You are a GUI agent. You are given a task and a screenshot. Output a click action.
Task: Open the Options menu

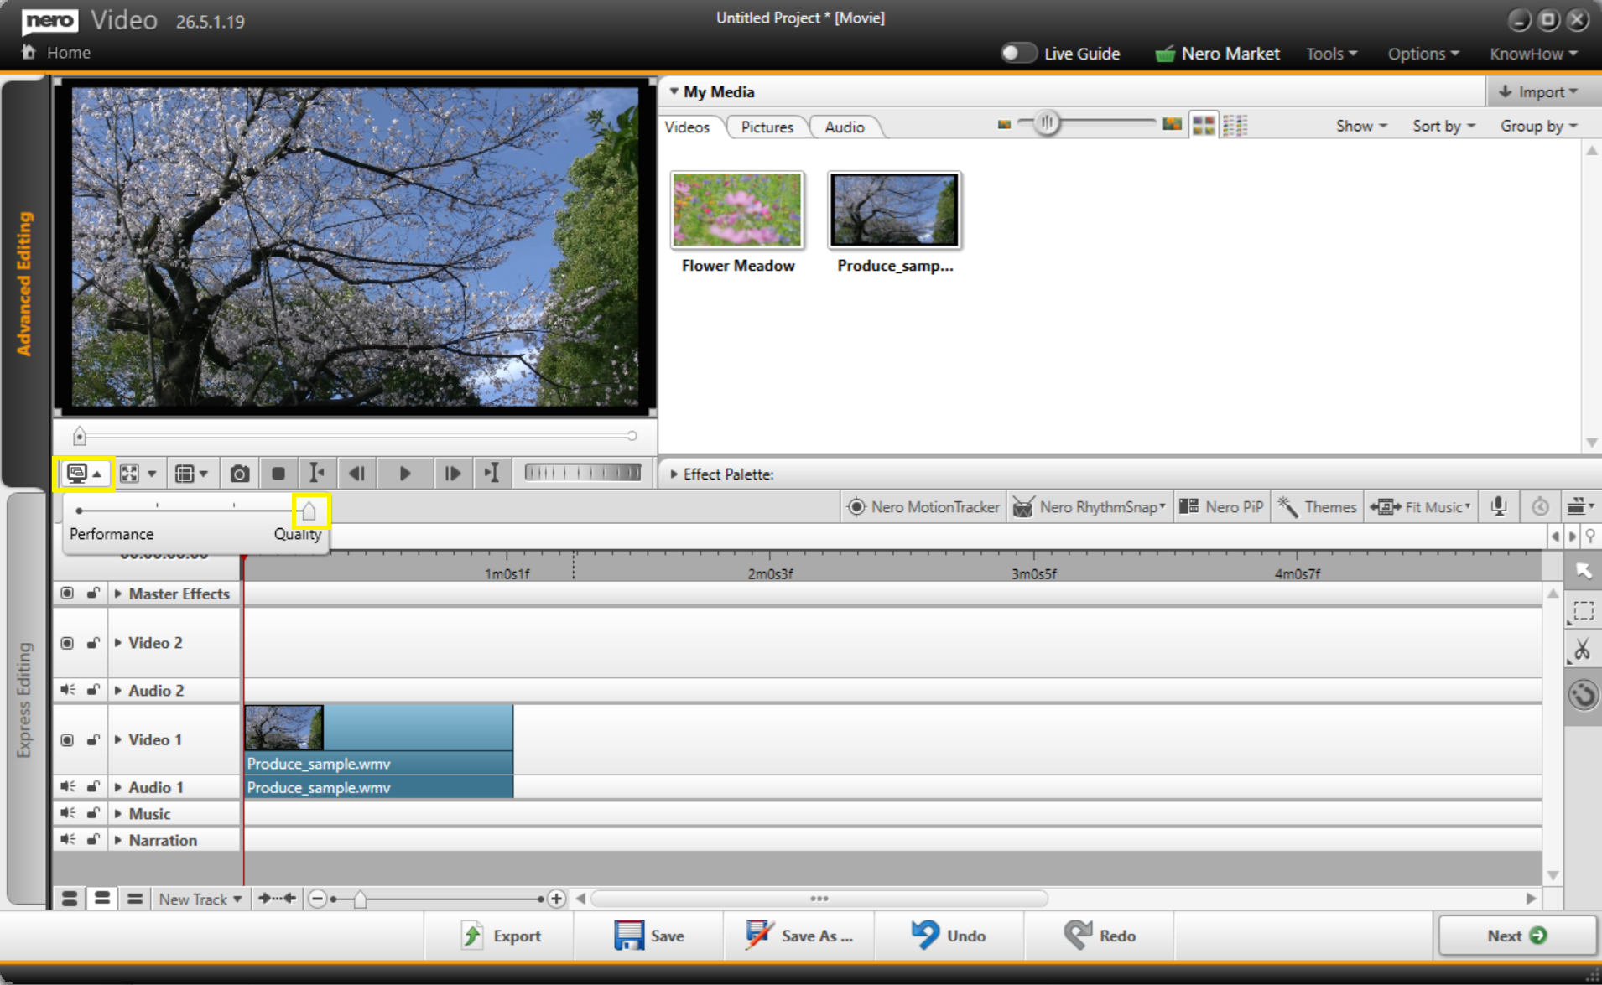1423,54
